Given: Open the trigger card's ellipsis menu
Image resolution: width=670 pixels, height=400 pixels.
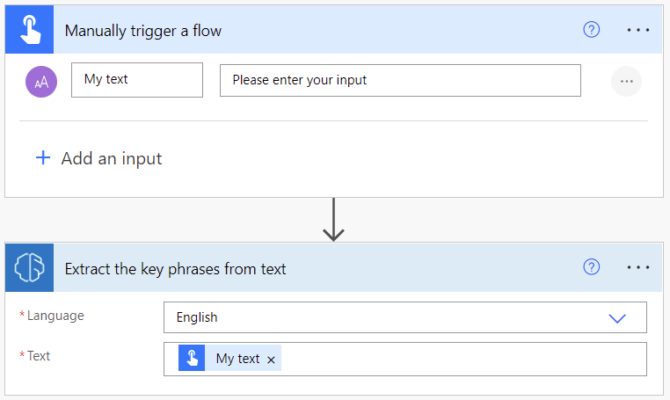Looking at the screenshot, I should 638,30.
